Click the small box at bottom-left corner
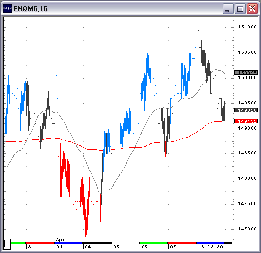The height and width of the screenshot is (253, 261). click(7, 244)
